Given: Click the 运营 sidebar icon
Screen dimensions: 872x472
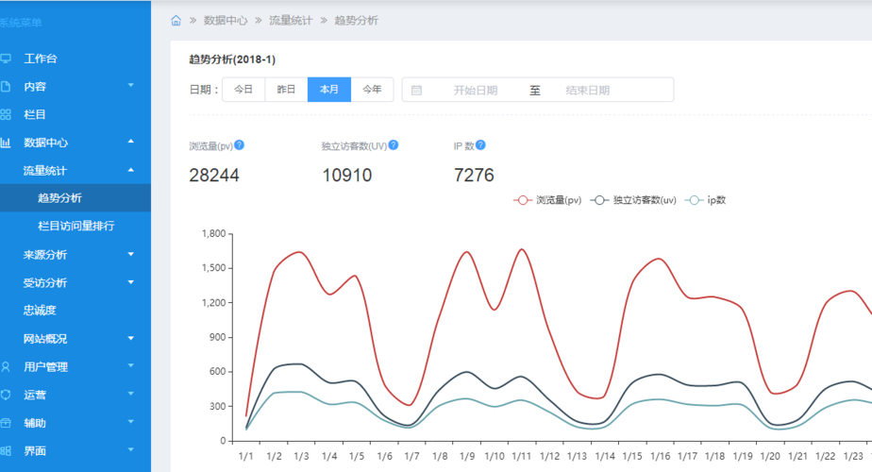Looking at the screenshot, I should tap(6, 395).
